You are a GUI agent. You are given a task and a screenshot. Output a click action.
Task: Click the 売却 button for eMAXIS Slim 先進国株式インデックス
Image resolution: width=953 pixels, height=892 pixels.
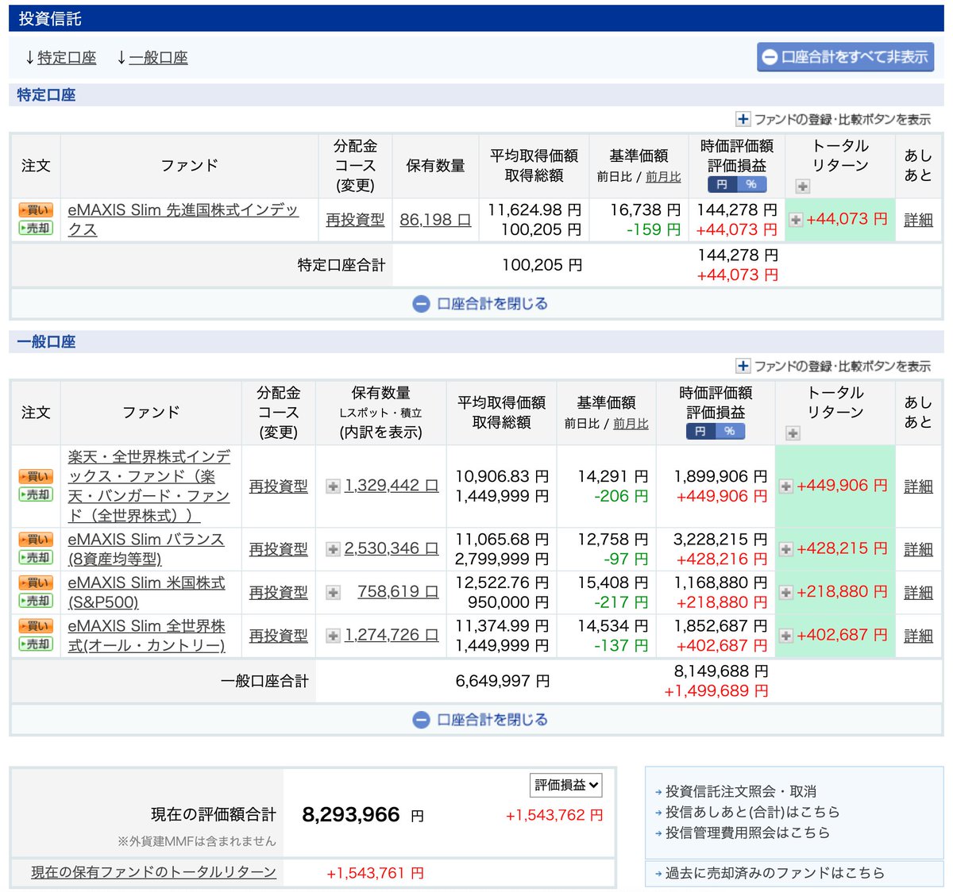click(36, 229)
